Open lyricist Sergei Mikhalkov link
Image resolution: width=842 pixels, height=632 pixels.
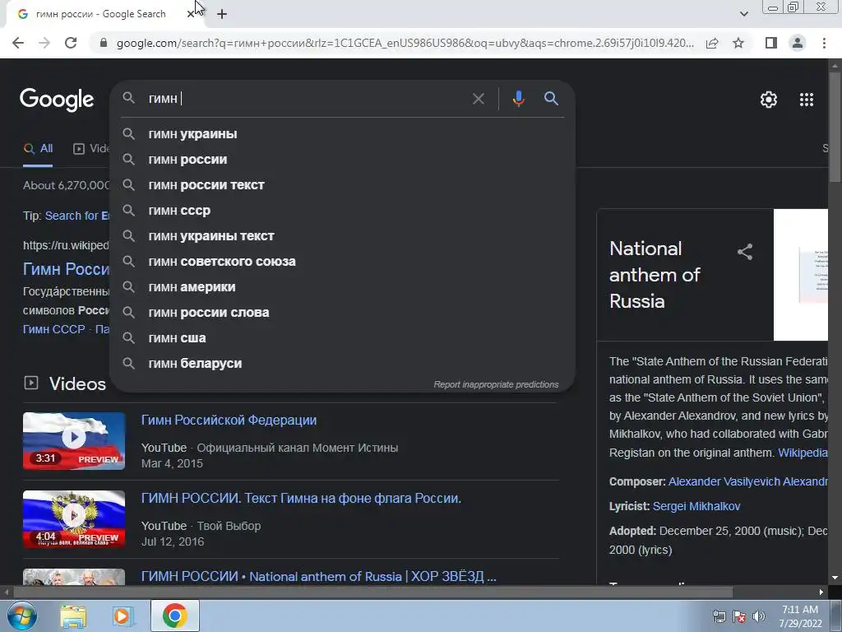pos(696,506)
